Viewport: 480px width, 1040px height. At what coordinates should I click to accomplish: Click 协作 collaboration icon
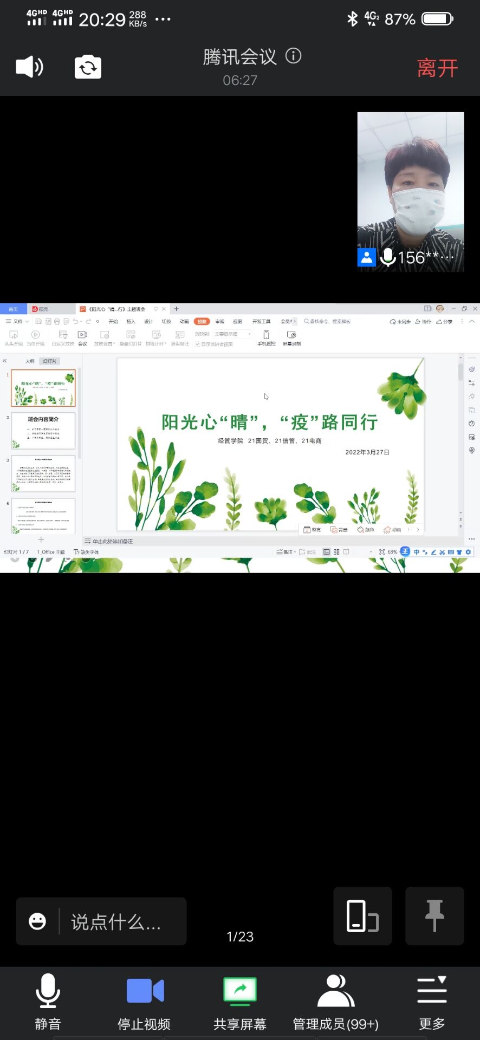point(423,321)
